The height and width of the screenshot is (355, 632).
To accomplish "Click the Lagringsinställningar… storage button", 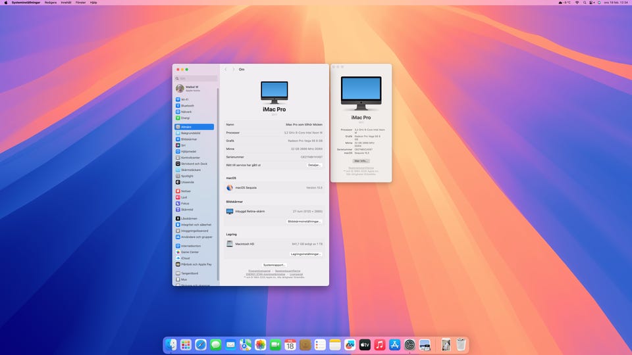I will coord(306,254).
